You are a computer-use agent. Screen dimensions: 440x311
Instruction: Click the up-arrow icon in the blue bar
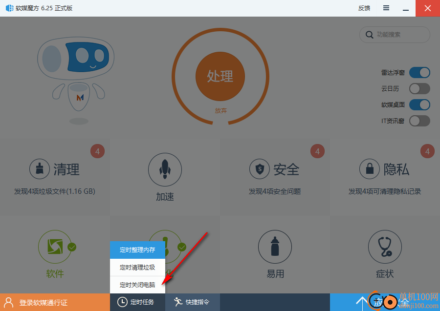tap(362, 304)
